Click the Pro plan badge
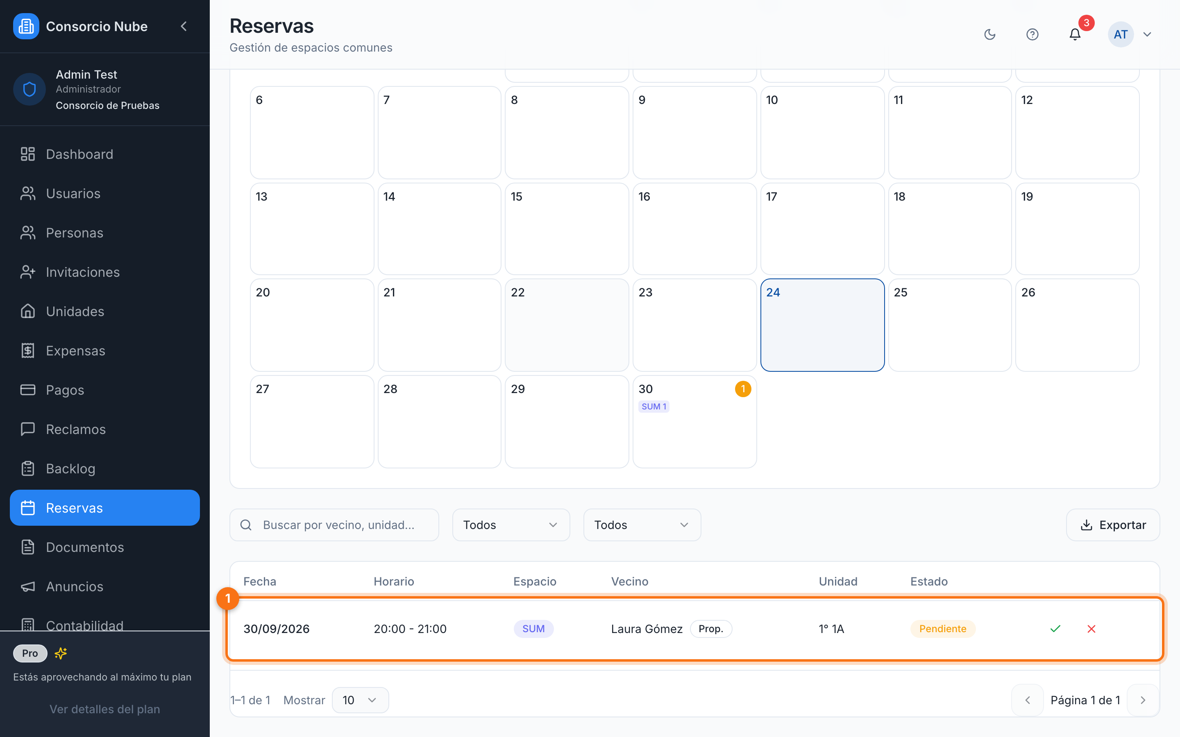The image size is (1180, 737). tap(30, 653)
